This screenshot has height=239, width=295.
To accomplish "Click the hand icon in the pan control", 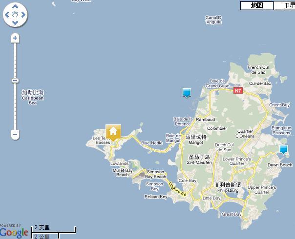I will point(16,16).
